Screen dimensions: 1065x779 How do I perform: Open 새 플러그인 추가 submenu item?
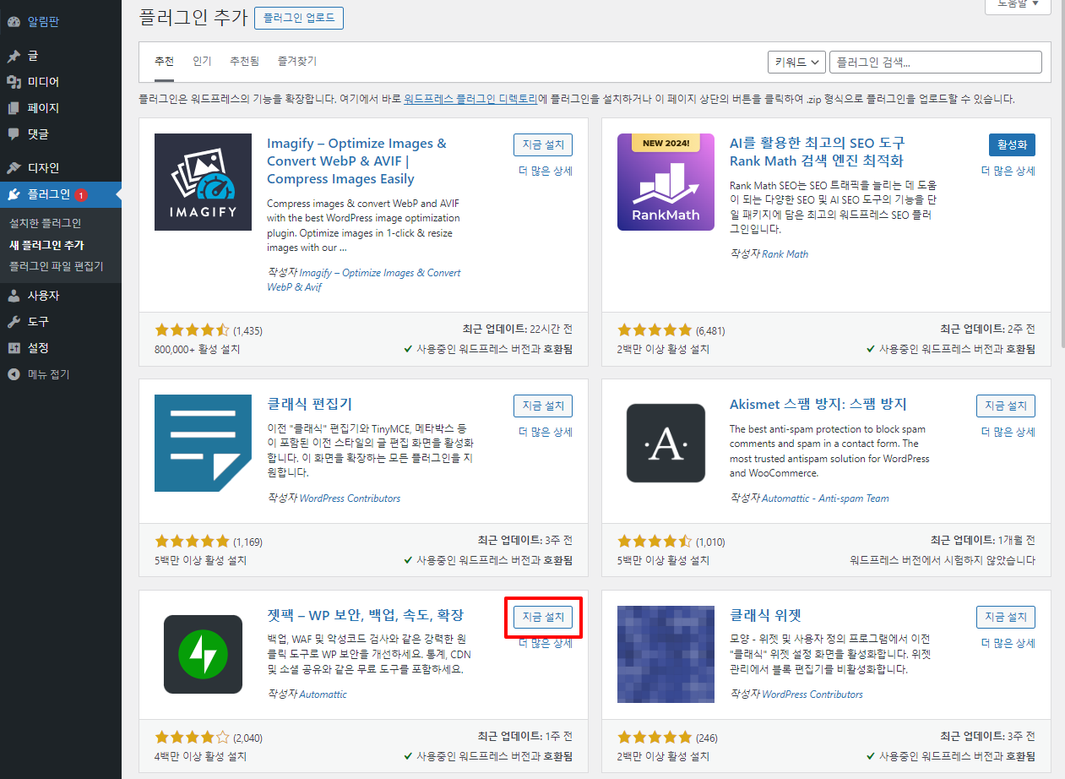tap(46, 245)
